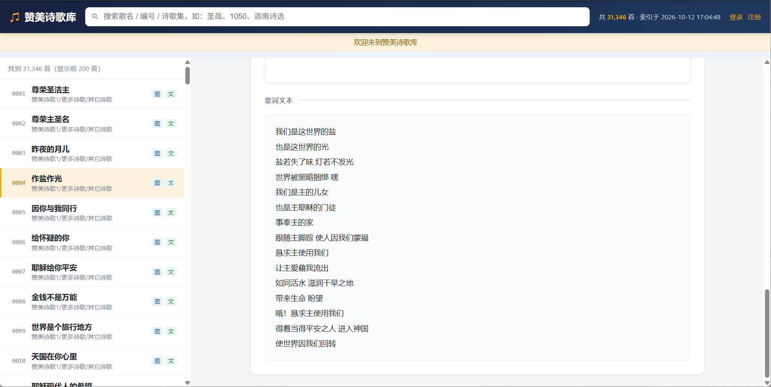Image resolution: width=771 pixels, height=387 pixels.
Task: Open image badge for 因你与我同行
Action: click(158, 213)
